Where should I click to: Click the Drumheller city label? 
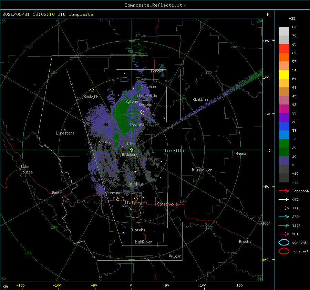(x=202, y=170)
